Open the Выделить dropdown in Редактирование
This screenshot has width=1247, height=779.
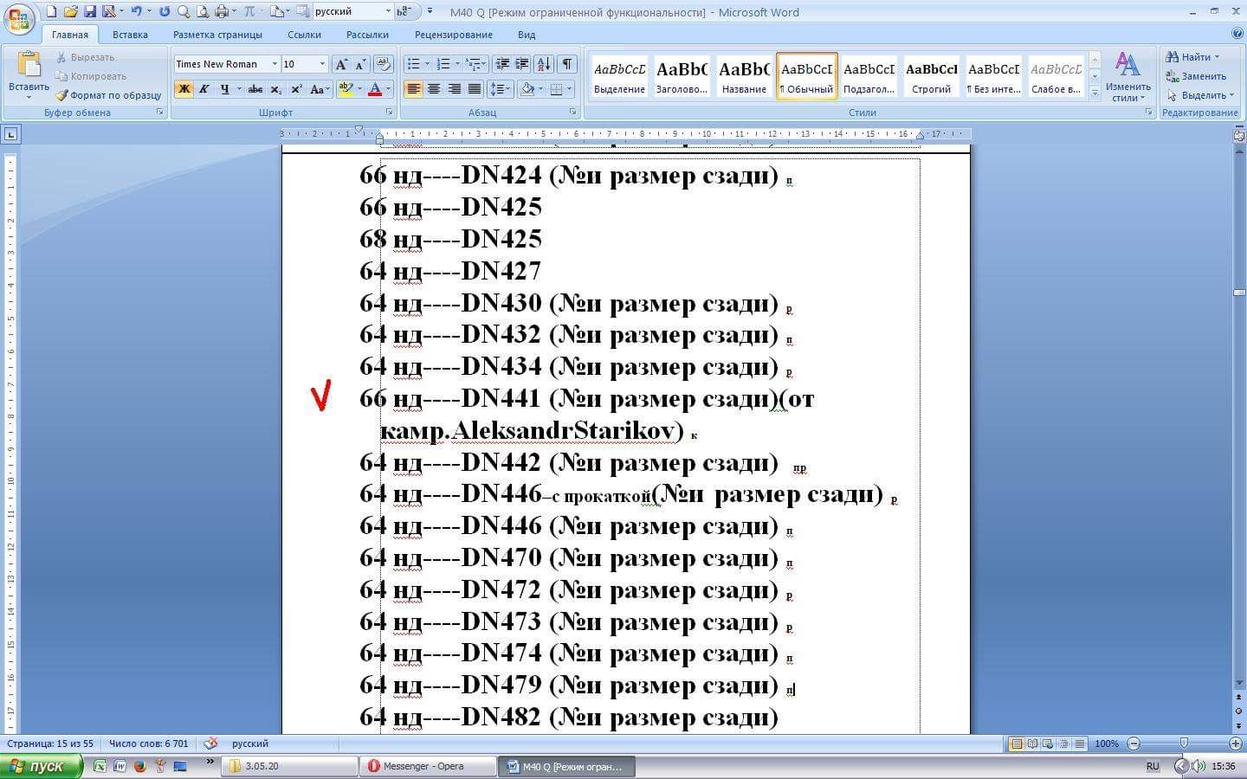[x=1200, y=95]
